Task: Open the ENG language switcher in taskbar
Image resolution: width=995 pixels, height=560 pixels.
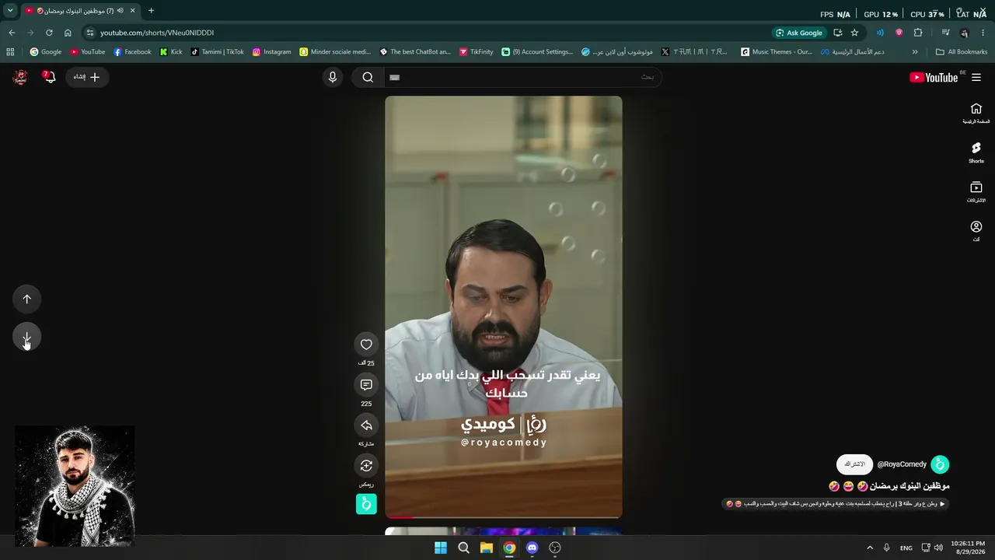Action: click(906, 548)
